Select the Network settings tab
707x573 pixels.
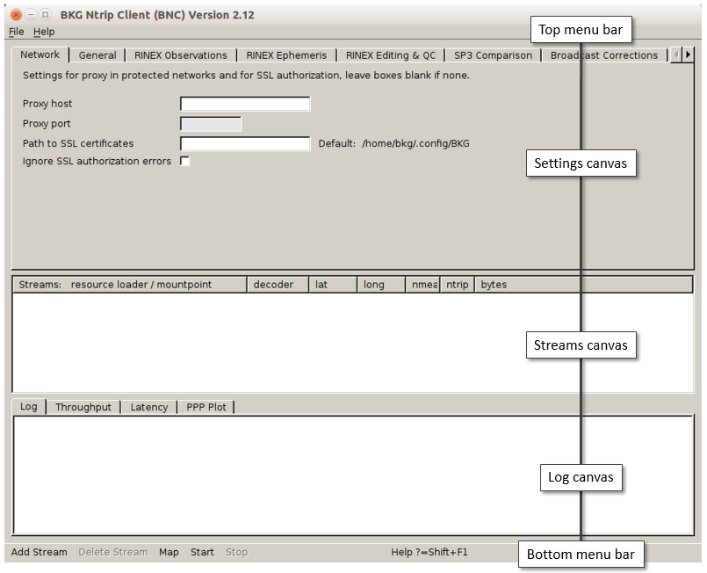tap(40, 54)
